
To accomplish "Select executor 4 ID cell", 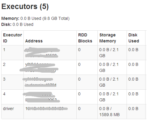I will (13, 97).
